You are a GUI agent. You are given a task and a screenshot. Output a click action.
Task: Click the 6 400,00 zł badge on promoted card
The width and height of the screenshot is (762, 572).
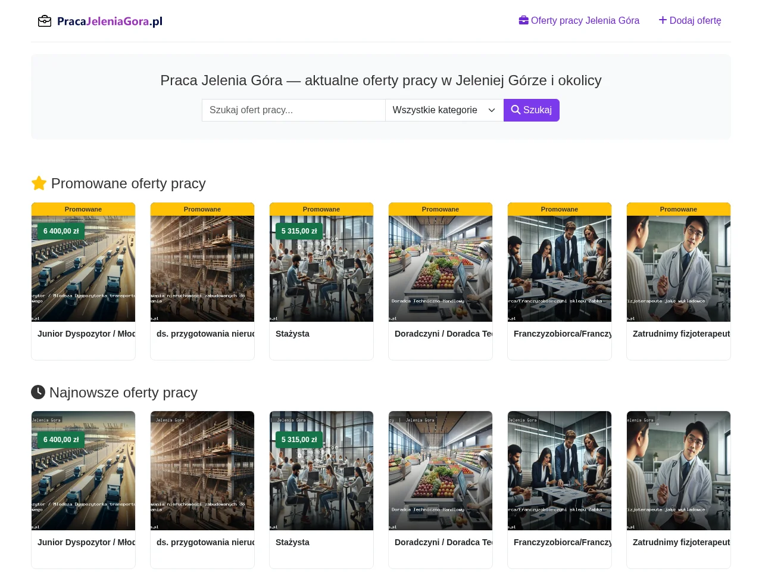pyautogui.click(x=61, y=231)
